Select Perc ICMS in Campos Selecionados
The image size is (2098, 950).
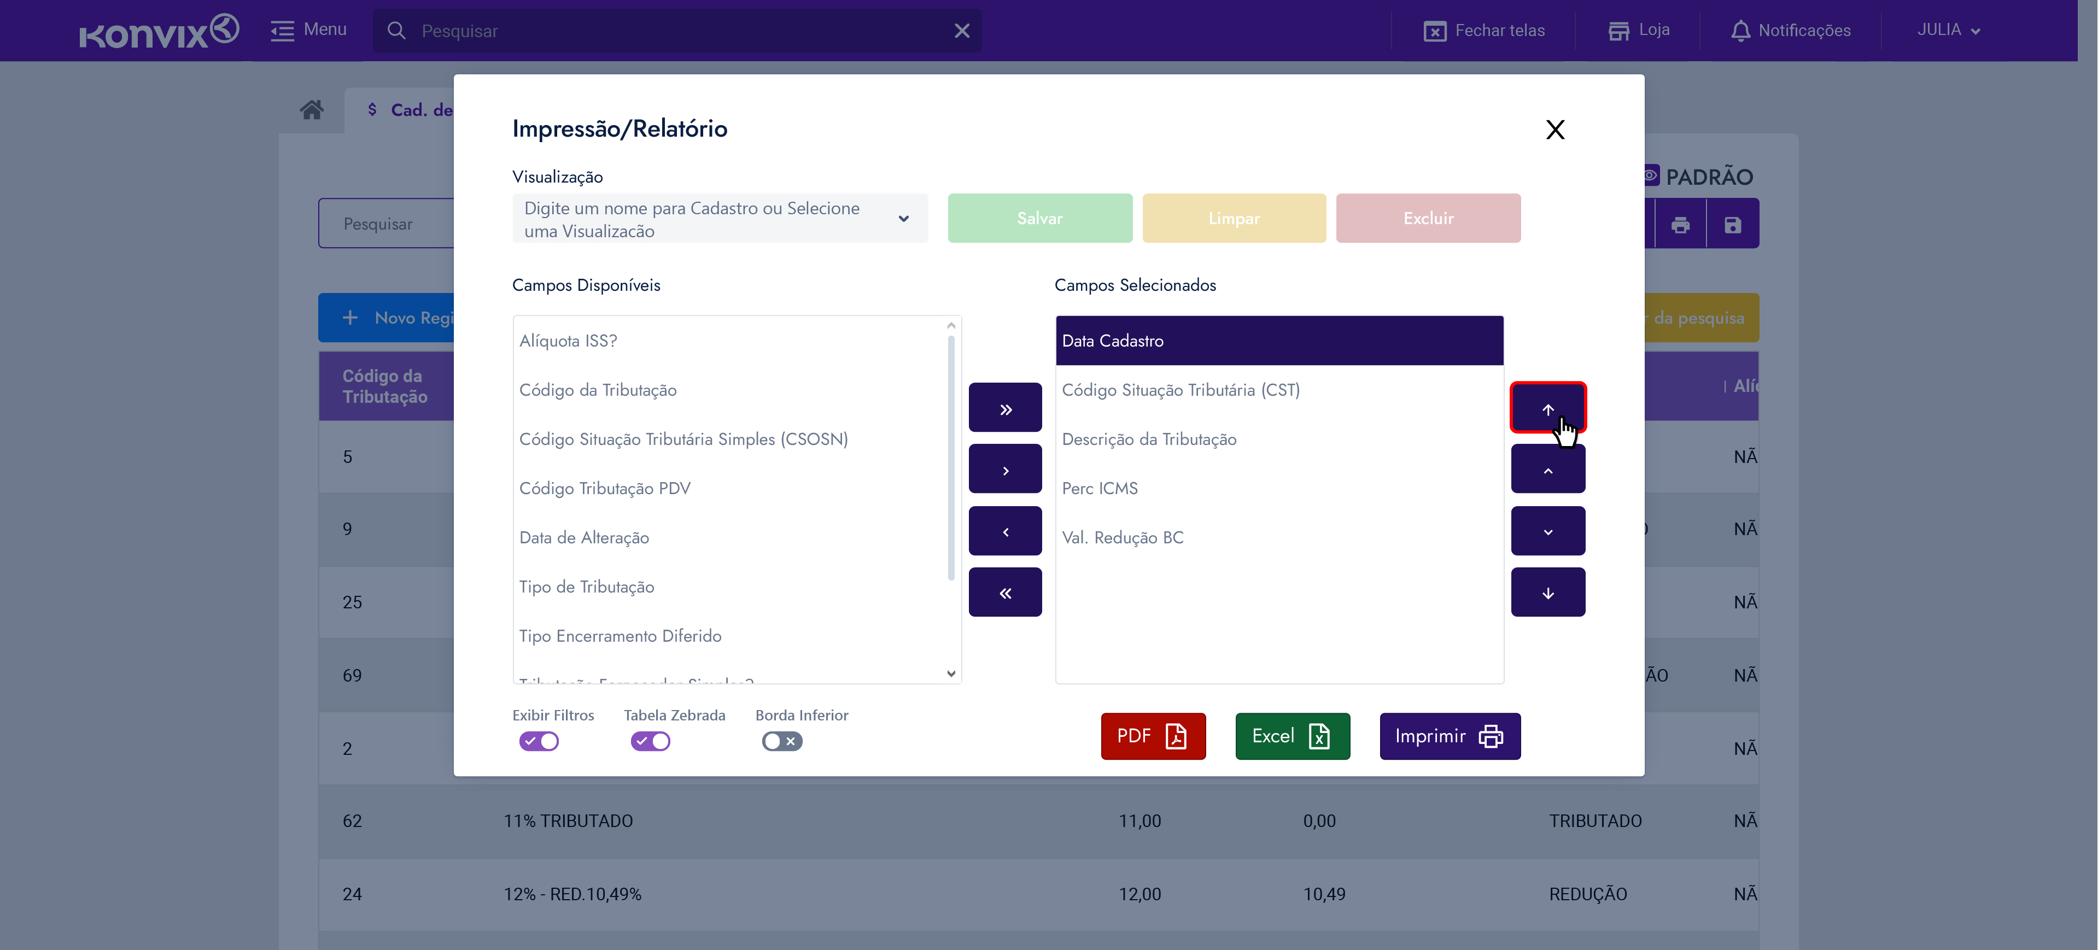[x=1100, y=488]
